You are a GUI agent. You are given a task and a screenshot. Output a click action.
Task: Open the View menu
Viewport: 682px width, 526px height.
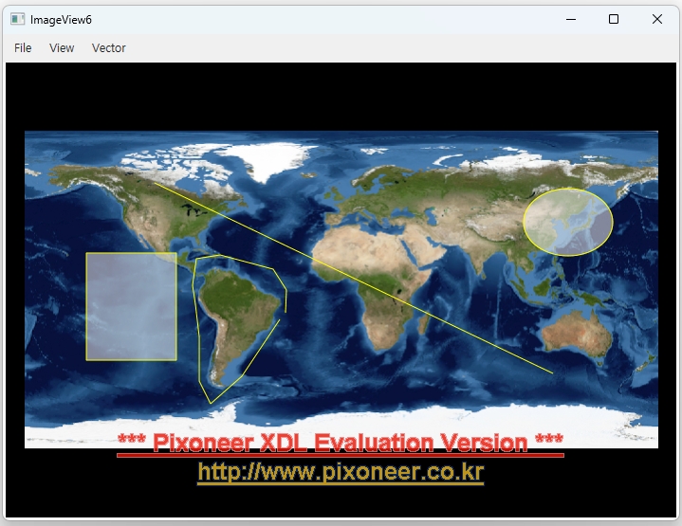(x=62, y=47)
